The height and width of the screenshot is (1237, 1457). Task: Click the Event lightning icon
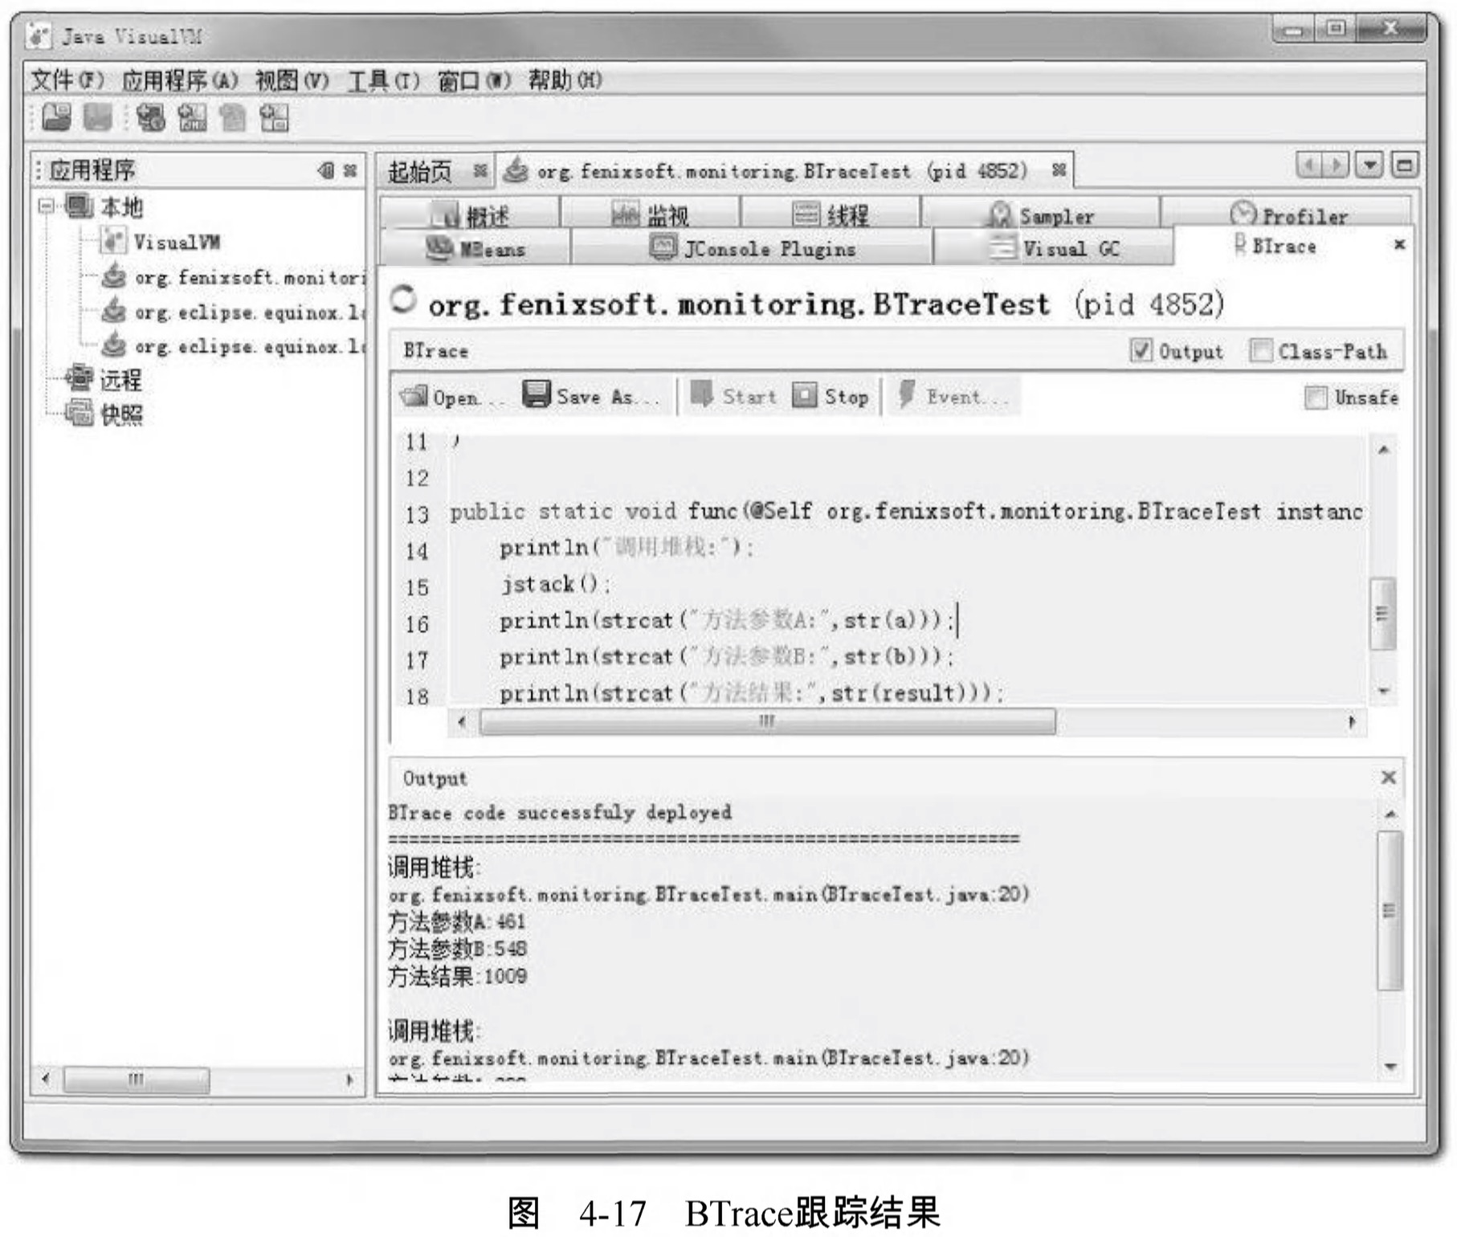click(x=907, y=394)
